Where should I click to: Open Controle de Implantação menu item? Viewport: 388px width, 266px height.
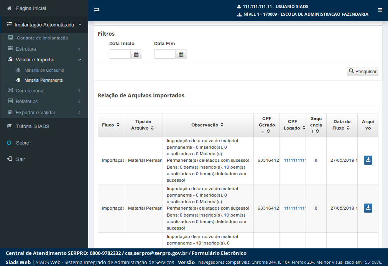click(x=42, y=38)
